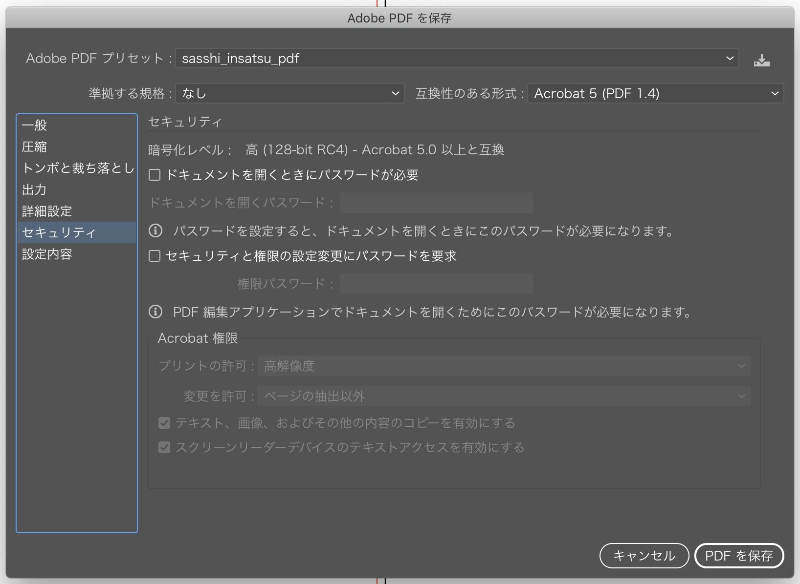Click the キャンセル button
The height and width of the screenshot is (584, 800).
[x=644, y=556]
